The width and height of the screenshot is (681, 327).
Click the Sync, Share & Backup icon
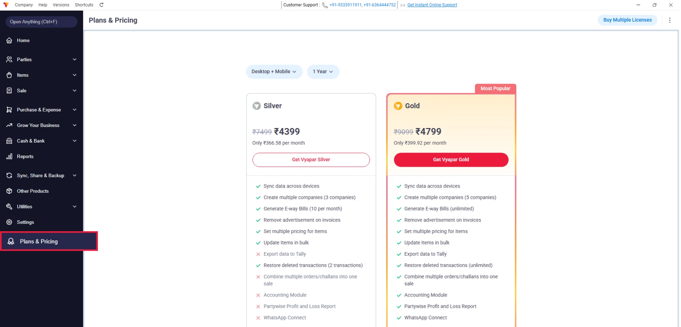point(9,176)
